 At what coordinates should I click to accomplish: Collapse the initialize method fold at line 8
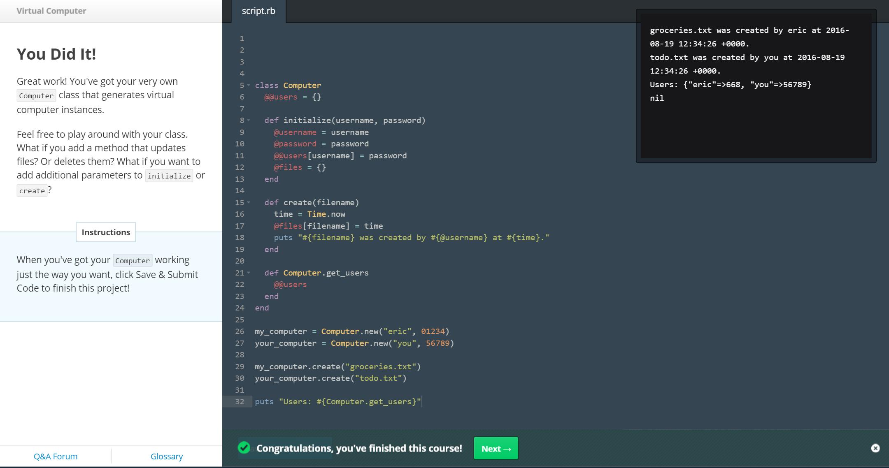point(249,120)
